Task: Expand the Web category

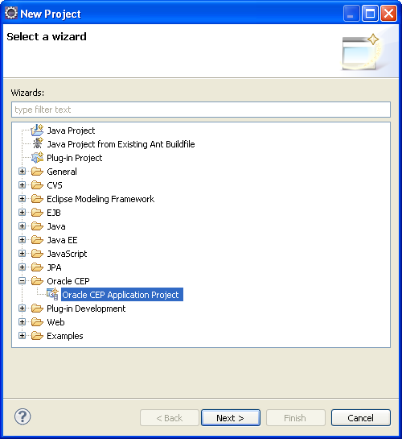Action: [x=22, y=322]
